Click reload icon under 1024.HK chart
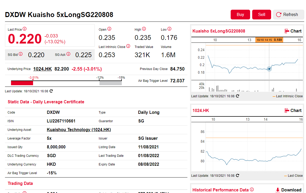306x193 pixels. pos(238,175)
